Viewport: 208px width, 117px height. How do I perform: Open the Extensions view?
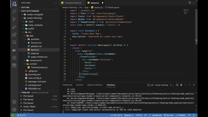14,35
